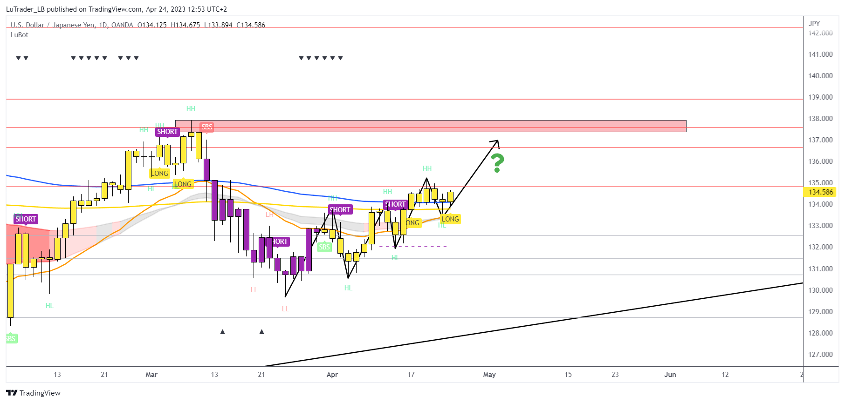The image size is (845, 403).
Task: Click the Apr label on time axis
Action: pos(332,375)
